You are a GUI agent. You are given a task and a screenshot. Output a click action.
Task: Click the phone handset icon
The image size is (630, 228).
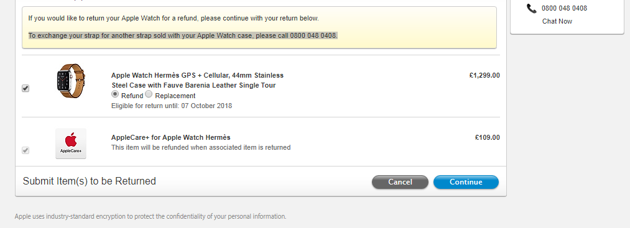click(532, 8)
